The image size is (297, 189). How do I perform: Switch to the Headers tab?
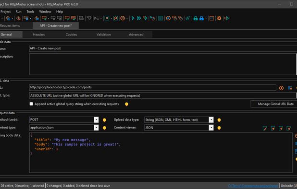click(x=39, y=35)
